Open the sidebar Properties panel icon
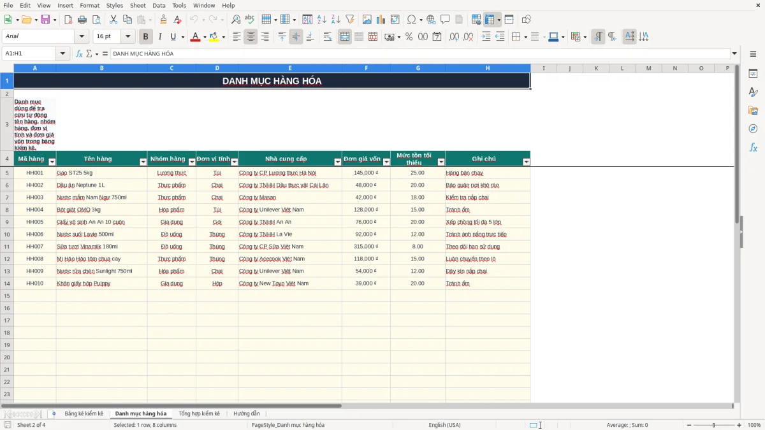This screenshot has width=765, height=430. [753, 74]
